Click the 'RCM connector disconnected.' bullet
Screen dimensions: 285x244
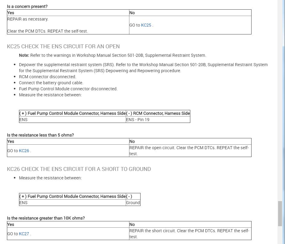(x=47, y=77)
